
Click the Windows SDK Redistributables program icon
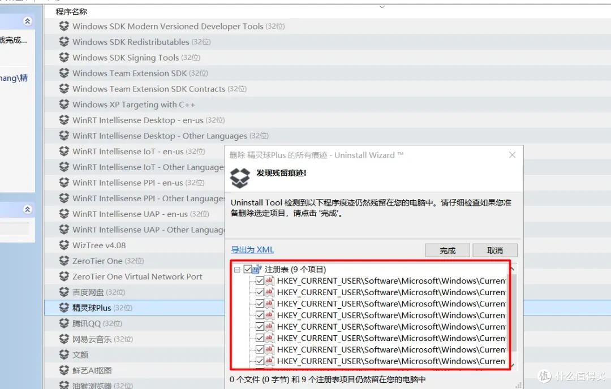tap(64, 42)
